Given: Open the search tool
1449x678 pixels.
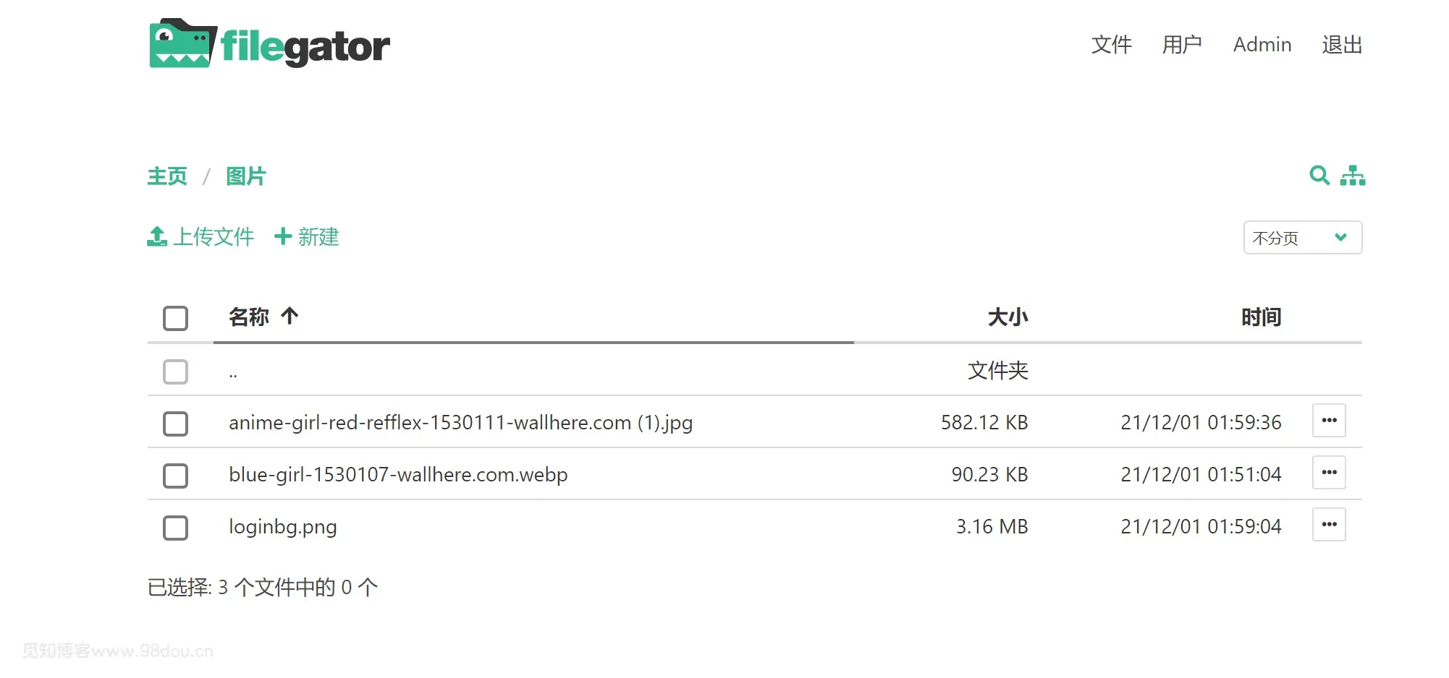Looking at the screenshot, I should 1319,176.
